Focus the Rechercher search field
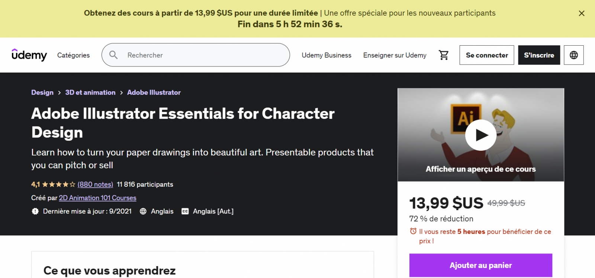 (x=205, y=55)
